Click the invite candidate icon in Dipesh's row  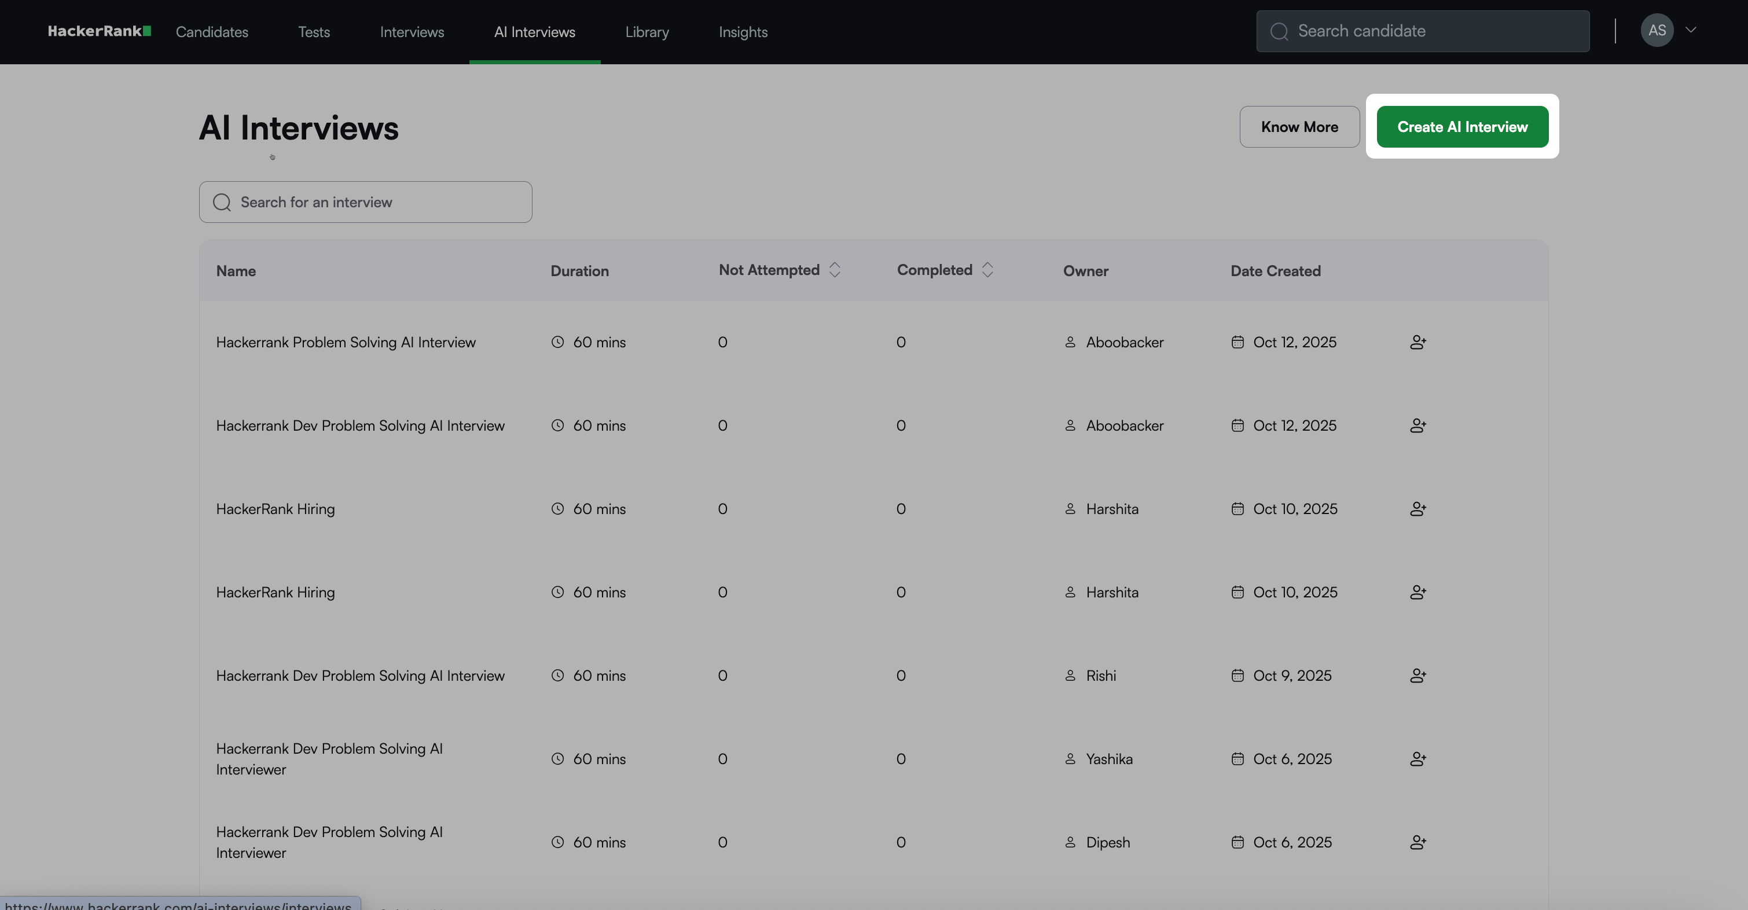tap(1418, 843)
